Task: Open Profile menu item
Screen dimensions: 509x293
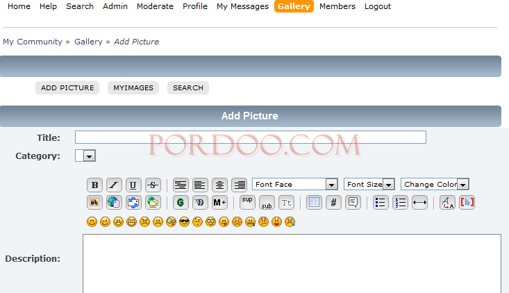Action: click(195, 6)
